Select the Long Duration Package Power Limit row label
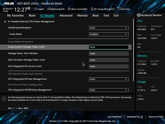The width and height of the screenshot is (165, 124). click(x=26, y=47)
